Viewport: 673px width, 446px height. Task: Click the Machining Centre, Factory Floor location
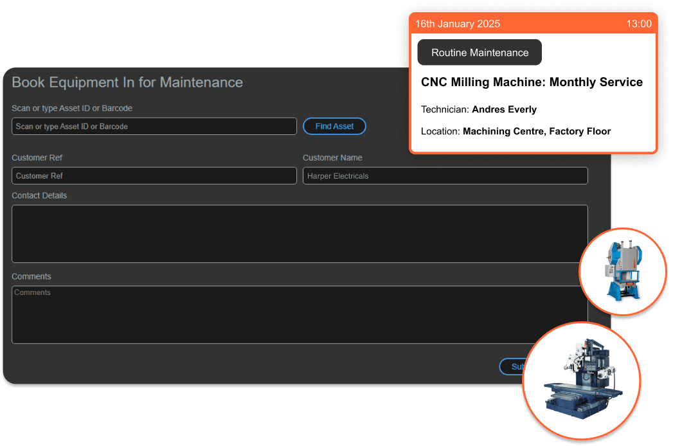pyautogui.click(x=536, y=131)
